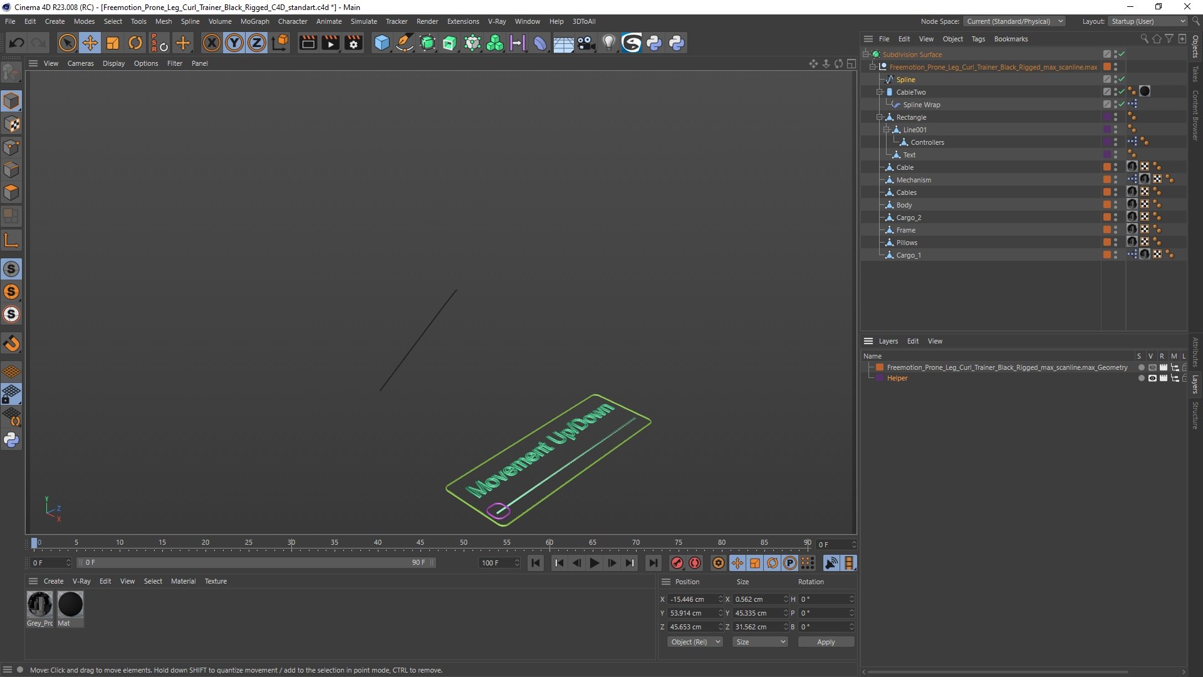Image resolution: width=1203 pixels, height=677 pixels.
Task: Select the Pillows object in tree
Action: [x=907, y=243]
